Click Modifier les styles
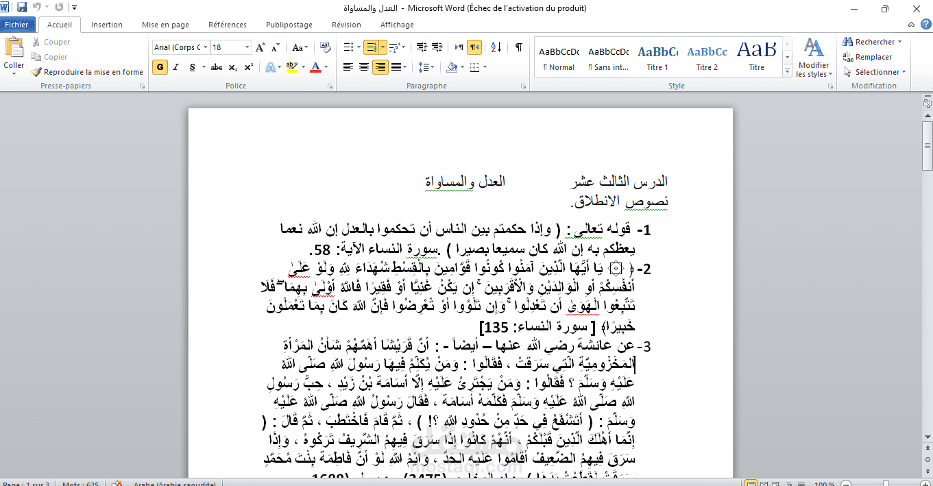 click(814, 58)
